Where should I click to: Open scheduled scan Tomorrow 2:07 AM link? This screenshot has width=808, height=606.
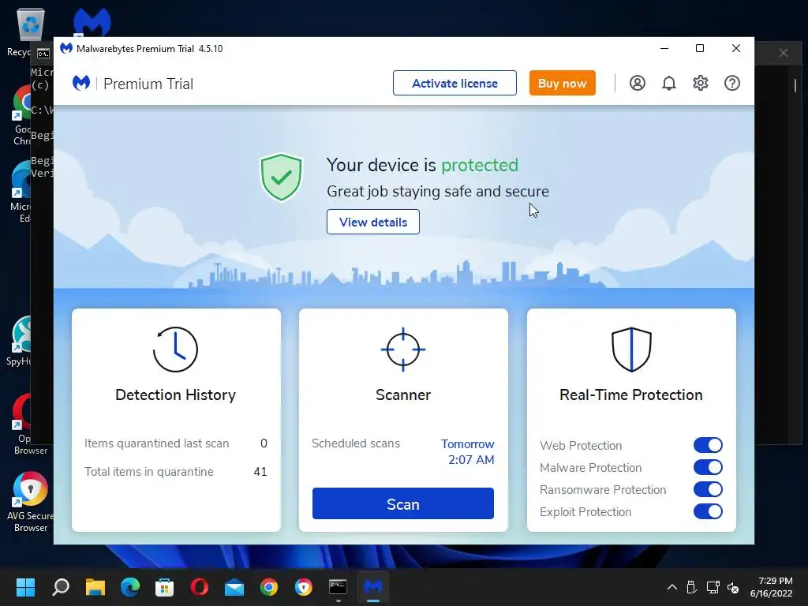[468, 452]
